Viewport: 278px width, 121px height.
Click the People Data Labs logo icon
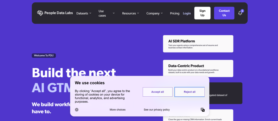point(40,13)
